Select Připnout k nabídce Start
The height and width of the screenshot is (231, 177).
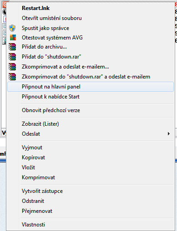(91, 97)
